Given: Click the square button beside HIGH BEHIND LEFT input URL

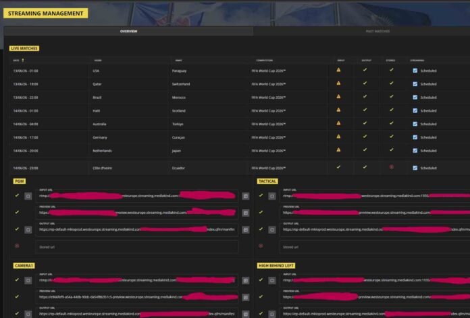Looking at the screenshot, I should coord(272,281).
